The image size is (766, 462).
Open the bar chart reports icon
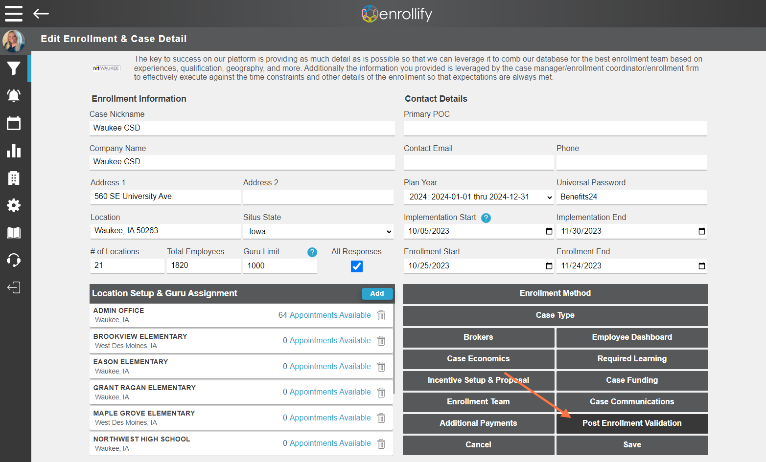pyautogui.click(x=14, y=151)
